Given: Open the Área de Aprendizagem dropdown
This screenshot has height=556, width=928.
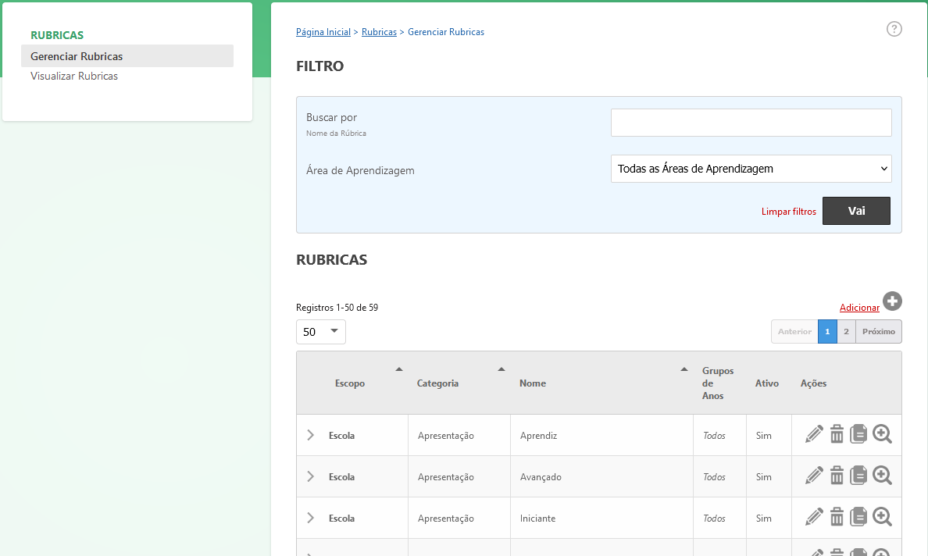Looking at the screenshot, I should [751, 169].
